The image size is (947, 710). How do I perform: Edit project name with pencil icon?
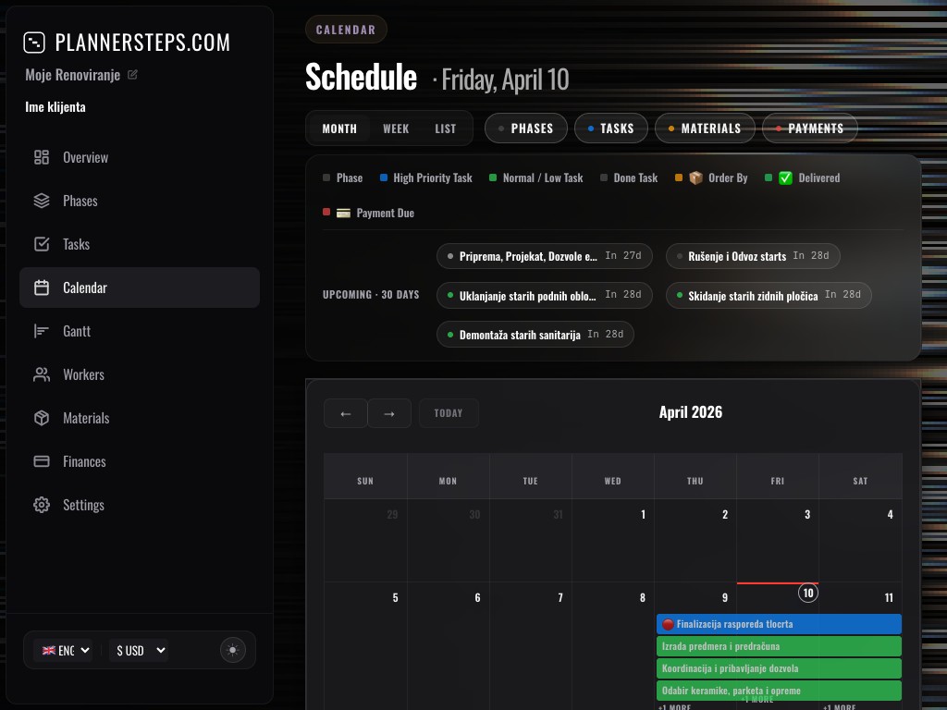click(132, 75)
